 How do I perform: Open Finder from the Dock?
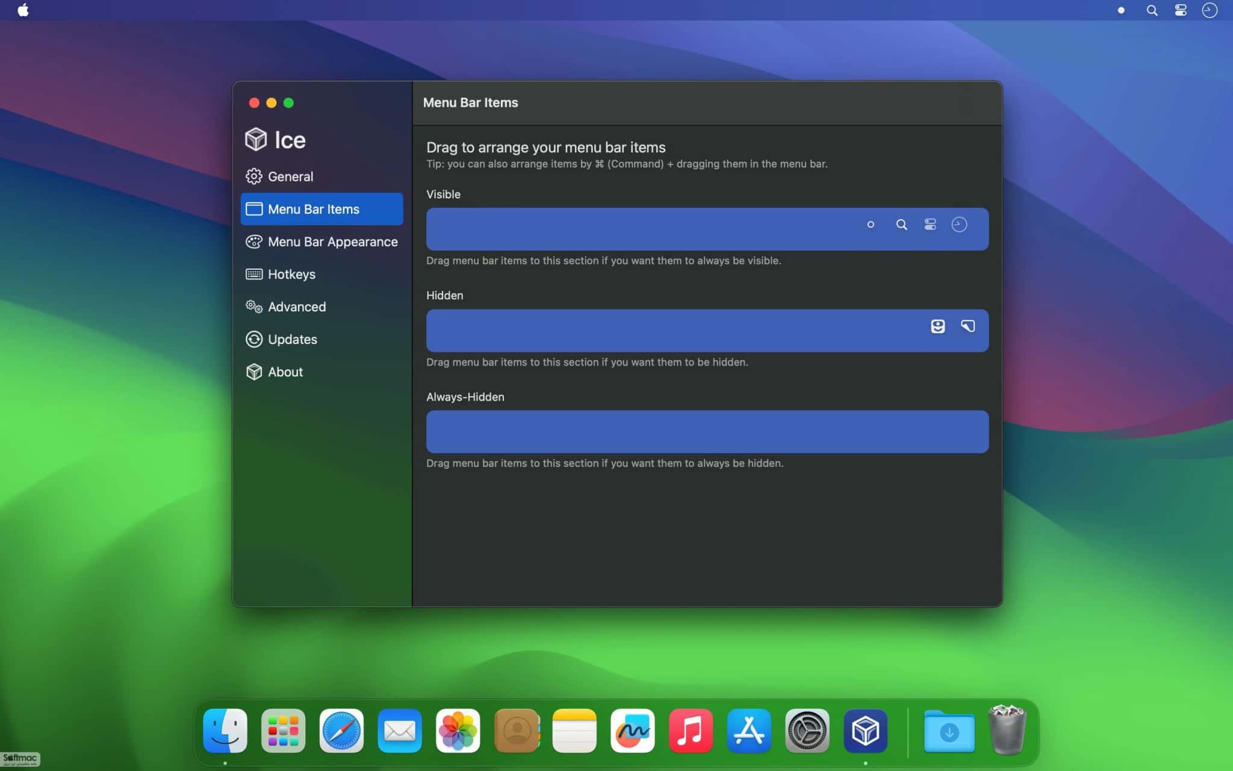pyautogui.click(x=225, y=731)
